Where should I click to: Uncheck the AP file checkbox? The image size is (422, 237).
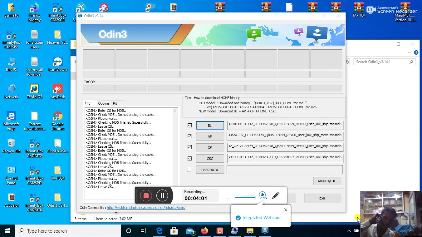tap(189, 136)
